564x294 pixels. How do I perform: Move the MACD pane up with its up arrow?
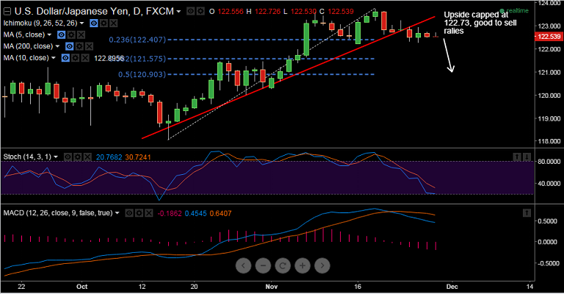[527, 213]
